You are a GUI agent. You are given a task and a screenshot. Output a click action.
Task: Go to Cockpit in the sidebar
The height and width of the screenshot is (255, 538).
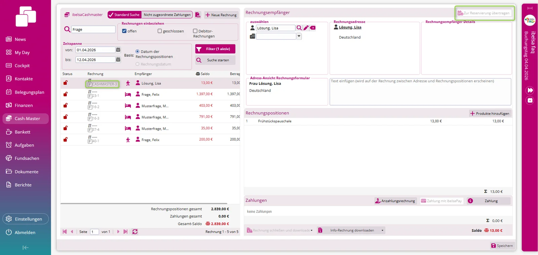[x=26, y=66]
